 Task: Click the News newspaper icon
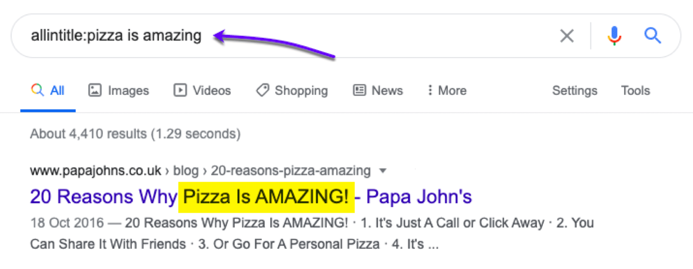(x=359, y=90)
